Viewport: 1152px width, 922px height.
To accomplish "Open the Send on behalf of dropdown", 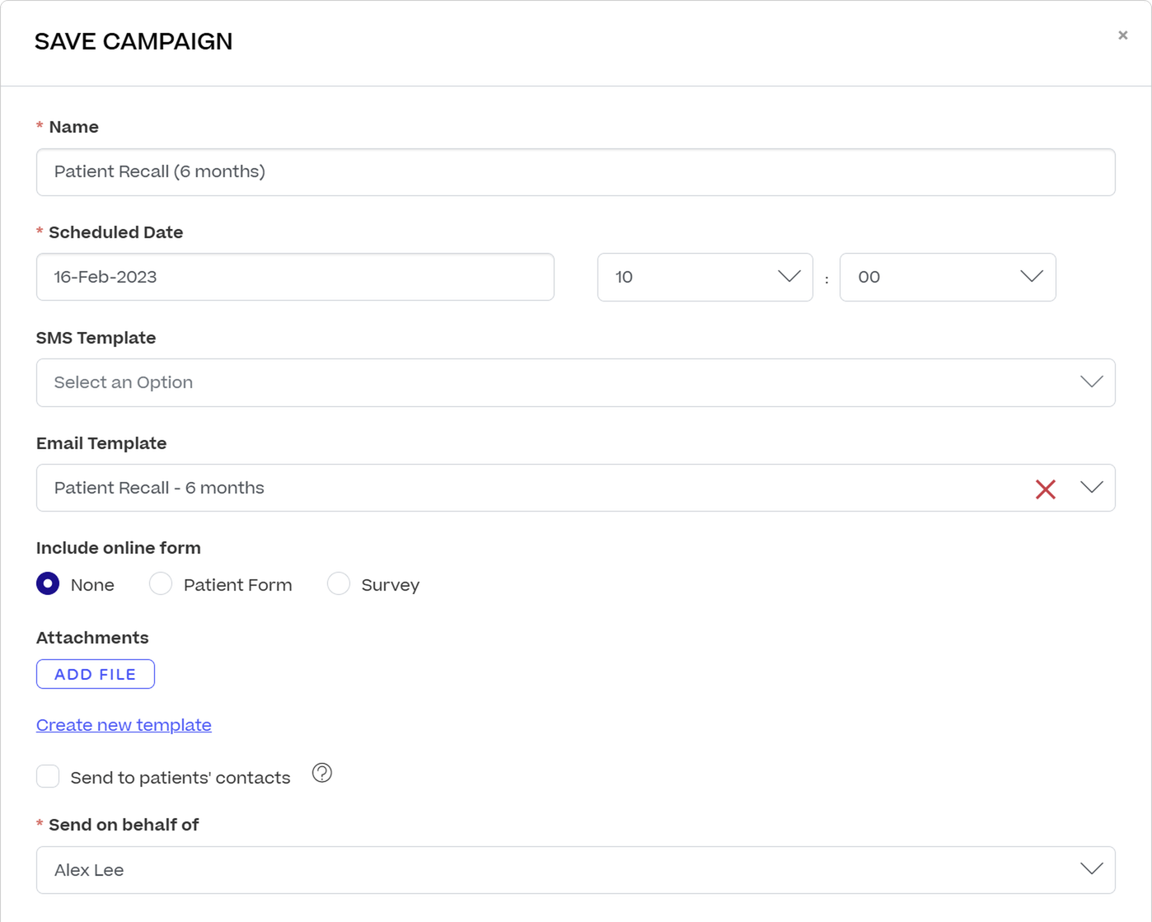I will click(576, 870).
